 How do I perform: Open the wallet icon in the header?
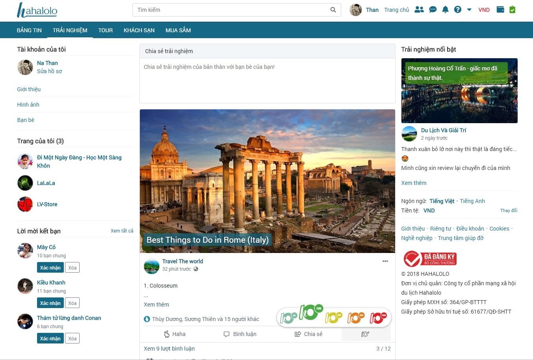(x=500, y=10)
